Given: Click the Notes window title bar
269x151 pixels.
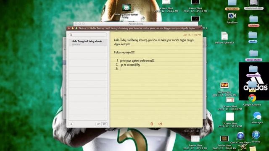Looking at the screenshot, I should pos(134,28).
